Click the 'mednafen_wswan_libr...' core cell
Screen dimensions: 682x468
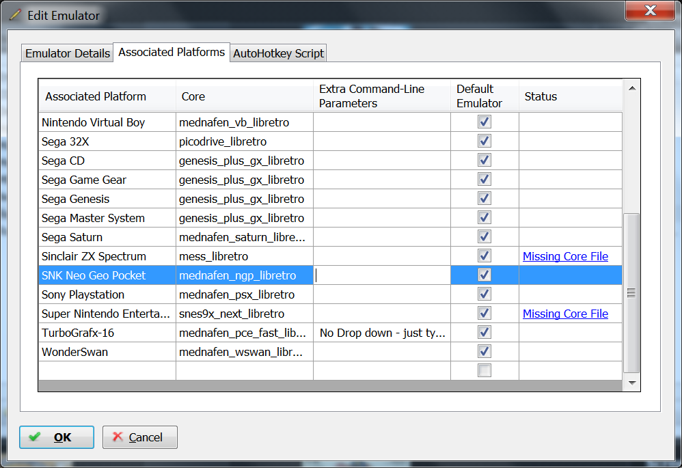click(x=245, y=352)
